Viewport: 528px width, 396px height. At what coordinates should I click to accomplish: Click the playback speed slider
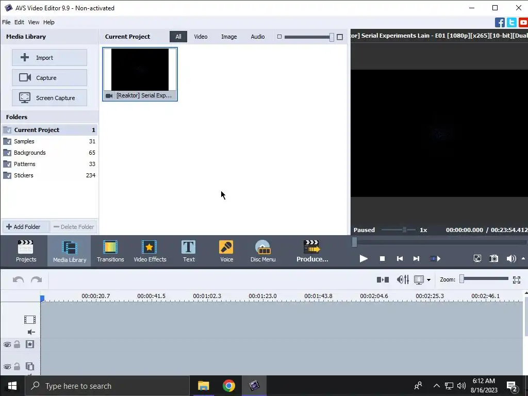coord(399,229)
